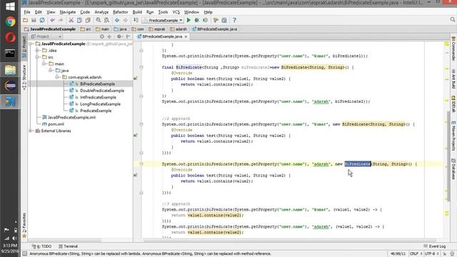
Task: Select the BiPredicateExample.java editor tab
Action: (162, 36)
